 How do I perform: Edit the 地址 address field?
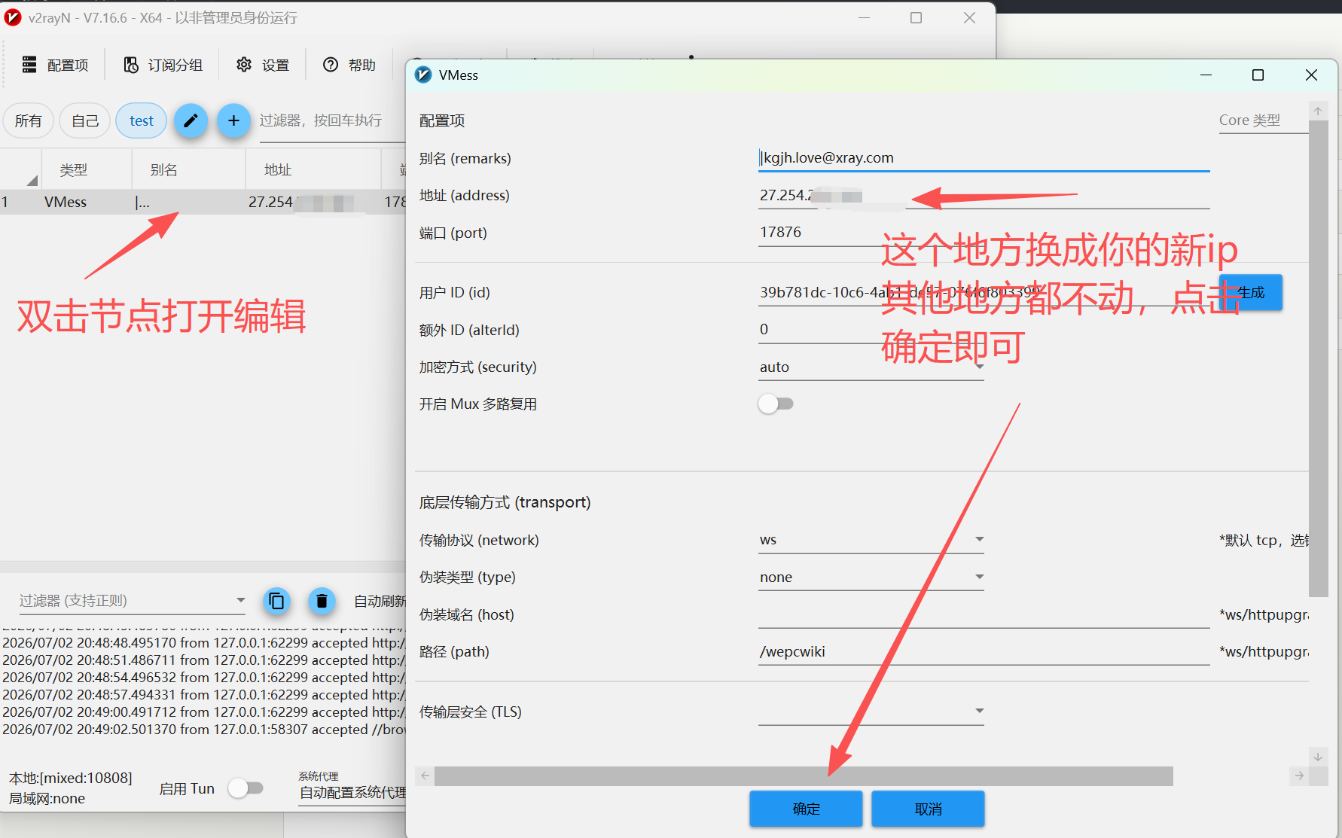(984, 196)
